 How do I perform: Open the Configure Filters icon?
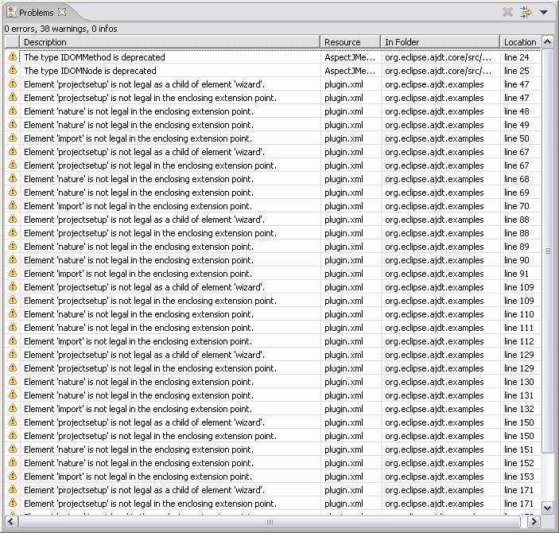(526, 13)
